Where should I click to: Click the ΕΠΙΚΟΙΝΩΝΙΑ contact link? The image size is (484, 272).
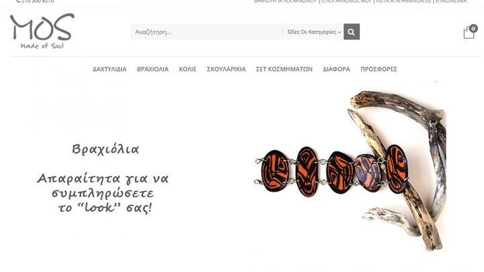point(451,1)
